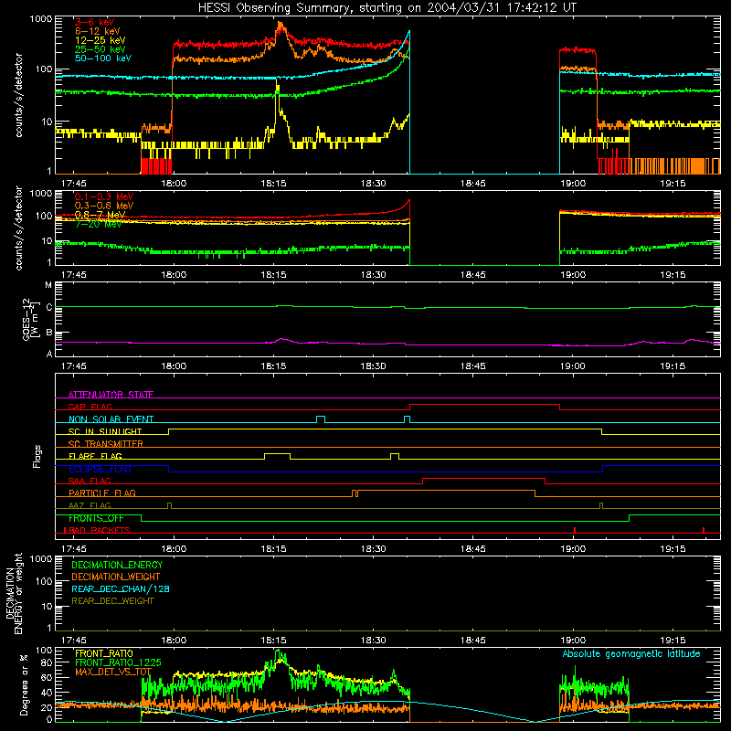Click the 'DECIMATION ENERGY or weight' axis label
The width and height of the screenshot is (731, 731).
click(14, 593)
